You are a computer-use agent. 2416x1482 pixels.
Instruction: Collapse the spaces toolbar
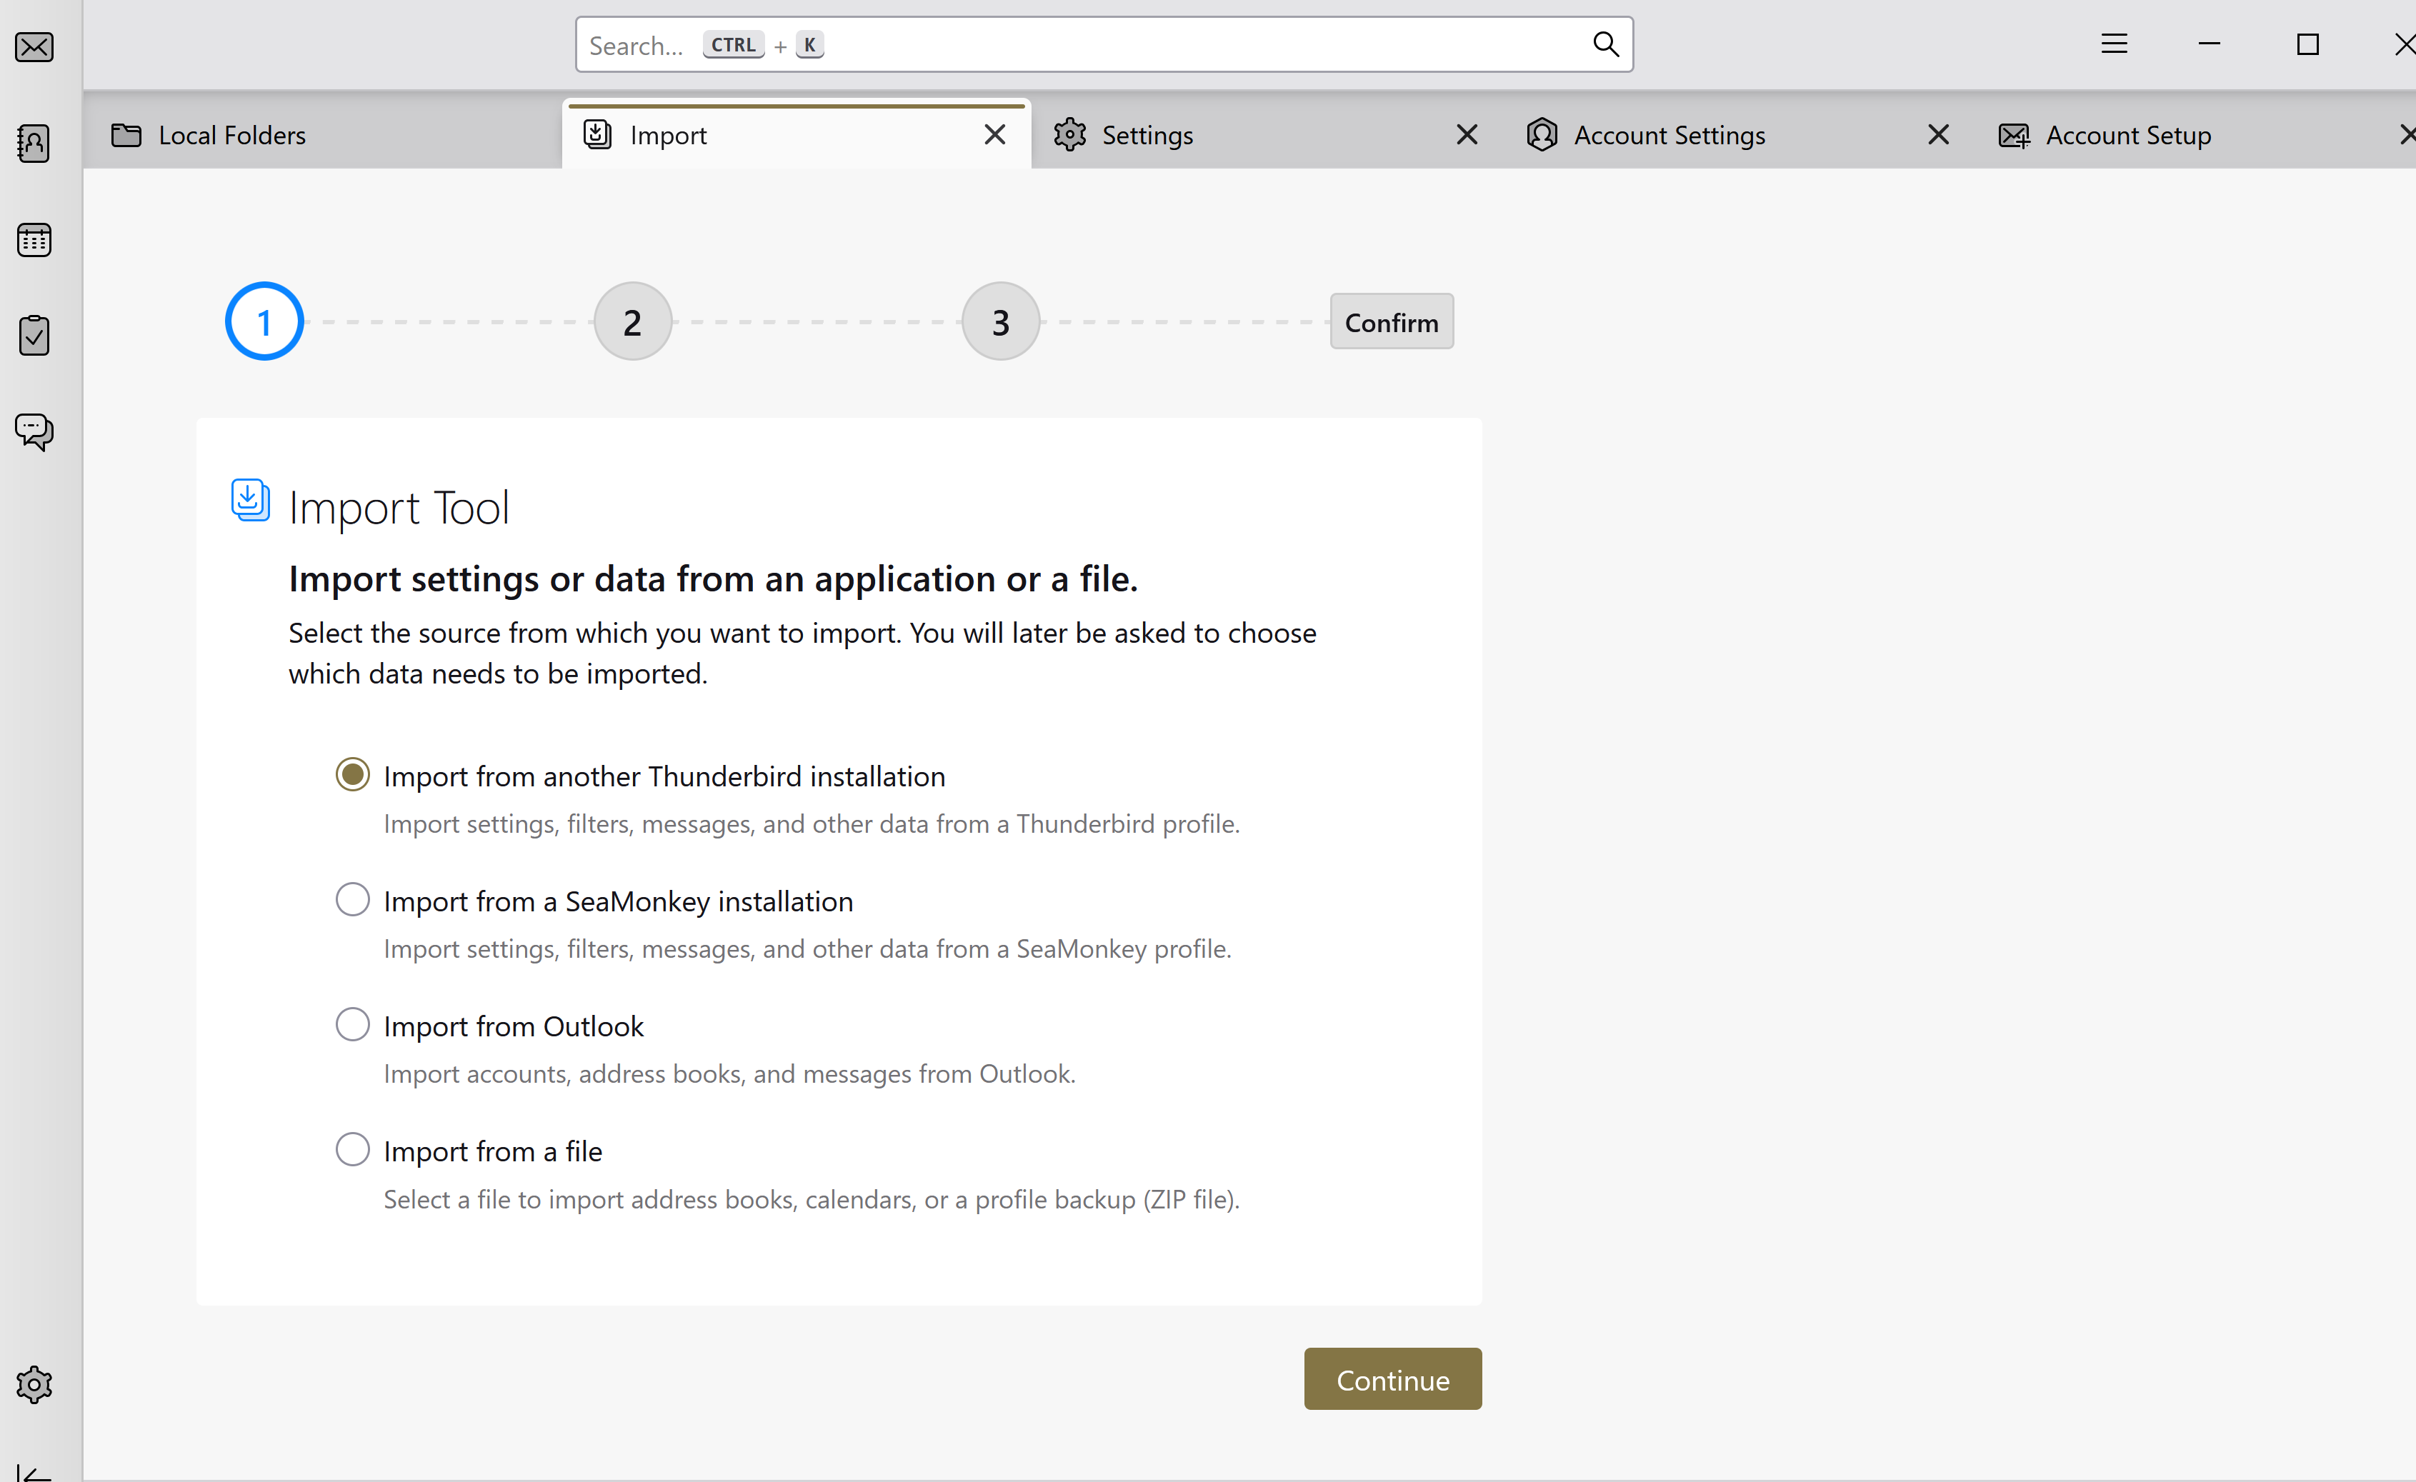[x=34, y=1472]
